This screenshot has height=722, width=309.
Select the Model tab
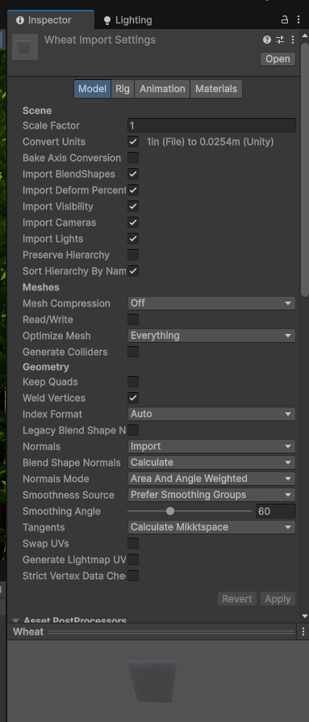click(x=92, y=89)
